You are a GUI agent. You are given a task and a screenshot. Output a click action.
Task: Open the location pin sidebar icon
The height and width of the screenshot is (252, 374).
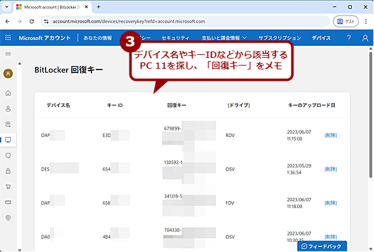click(8, 218)
